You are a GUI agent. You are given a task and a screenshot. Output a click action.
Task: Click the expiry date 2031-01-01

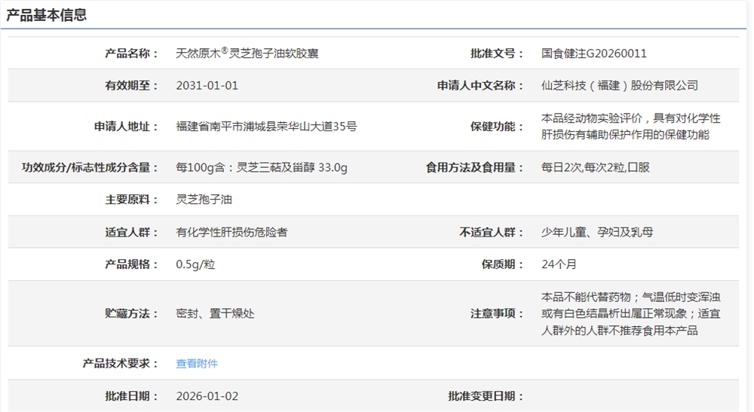[x=207, y=86]
